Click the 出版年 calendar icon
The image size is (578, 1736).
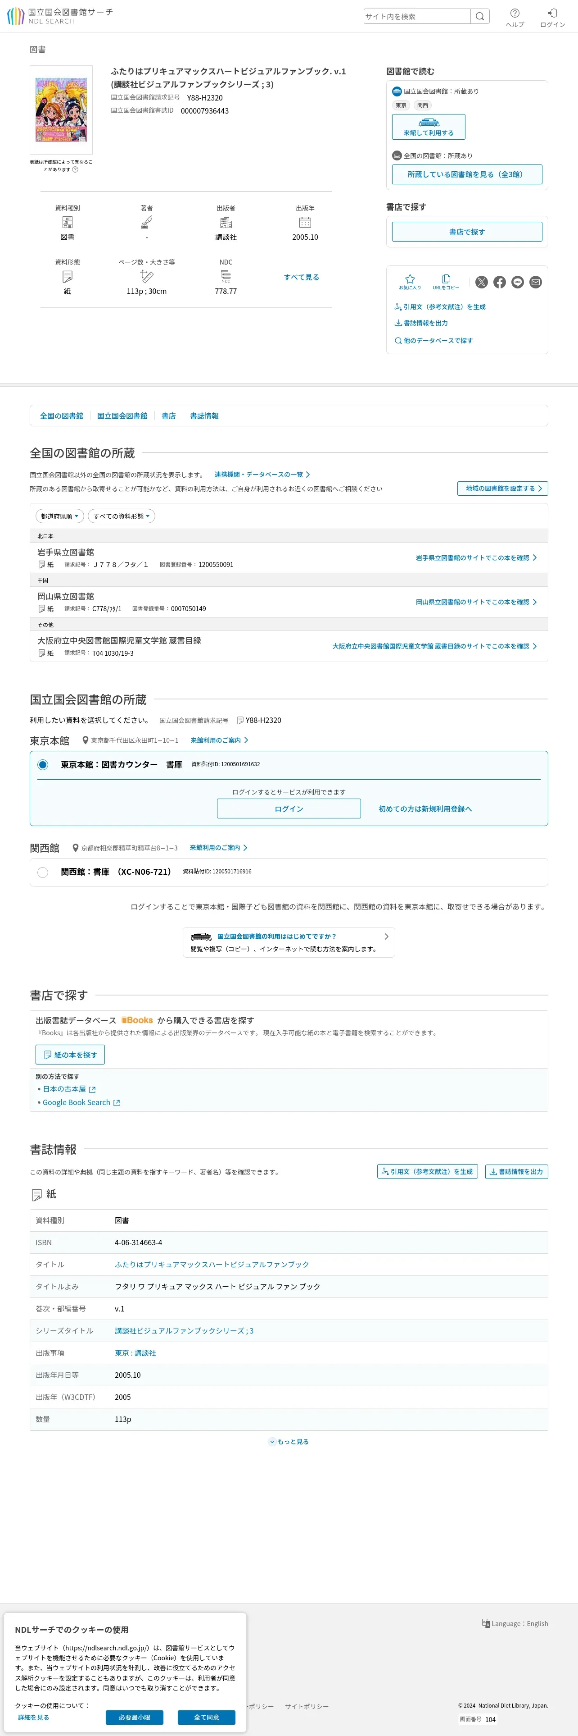pos(305,222)
